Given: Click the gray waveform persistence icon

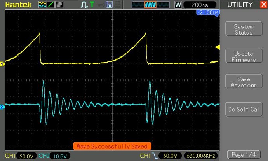Looking at the screenshot, I should click(x=59, y=5).
